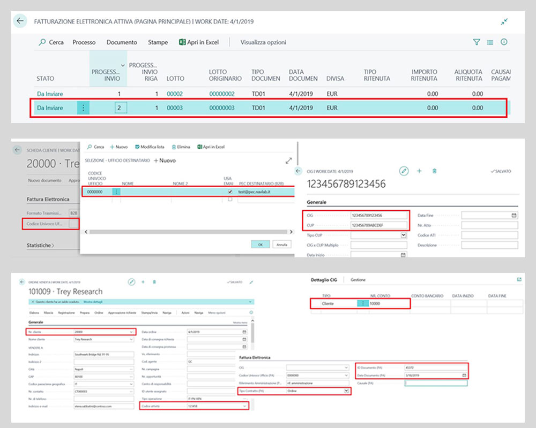Open the Documento menu
The width and height of the screenshot is (536, 428).
point(122,42)
